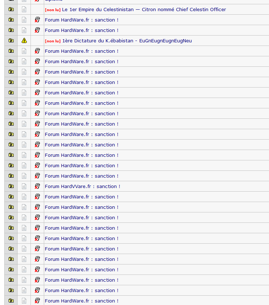This screenshot has height=305, width=269.
Task: Click closed-topic icon in the bottom-most row
Action: 37,301
